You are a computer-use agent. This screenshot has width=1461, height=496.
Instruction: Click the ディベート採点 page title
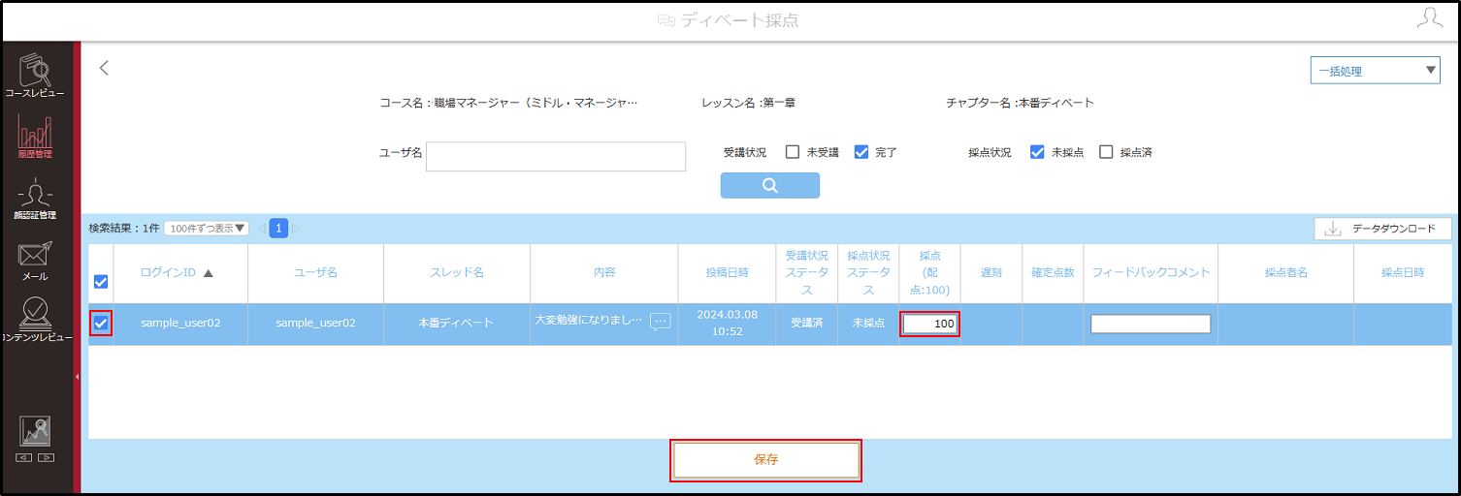(x=740, y=20)
